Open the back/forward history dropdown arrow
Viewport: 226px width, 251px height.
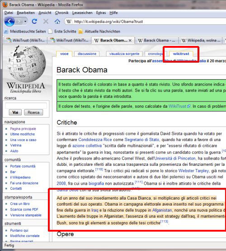tap(25, 21)
